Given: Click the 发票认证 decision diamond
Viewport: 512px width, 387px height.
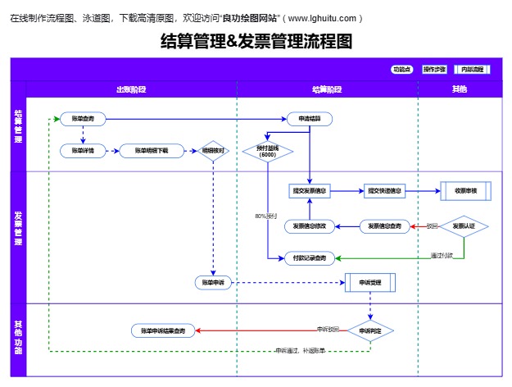Looking at the screenshot, I should tap(464, 226).
